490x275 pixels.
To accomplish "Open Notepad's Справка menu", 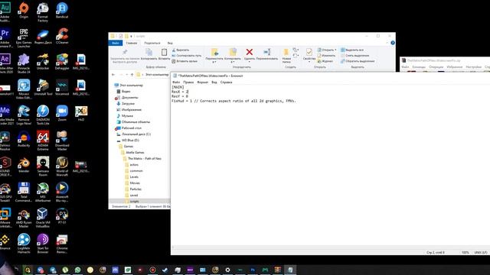I will click(x=227, y=82).
